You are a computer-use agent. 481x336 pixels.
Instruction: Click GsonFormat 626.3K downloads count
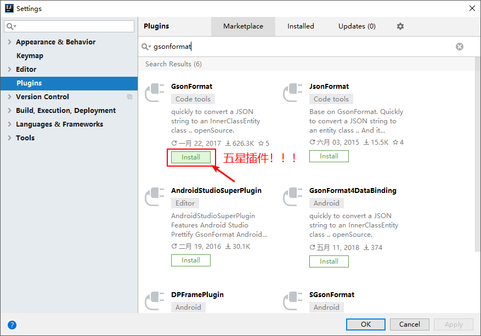(240, 144)
